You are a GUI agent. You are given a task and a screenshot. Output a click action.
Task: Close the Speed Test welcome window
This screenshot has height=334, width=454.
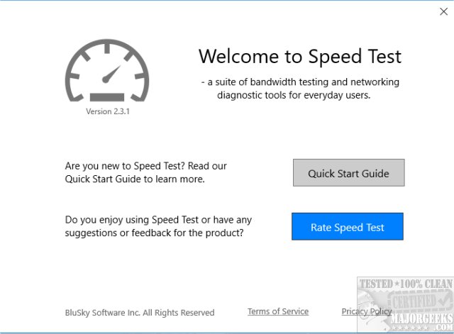(444, 11)
